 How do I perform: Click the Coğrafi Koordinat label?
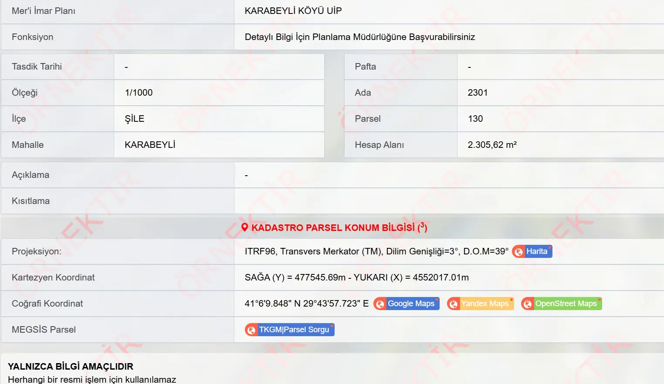47,304
